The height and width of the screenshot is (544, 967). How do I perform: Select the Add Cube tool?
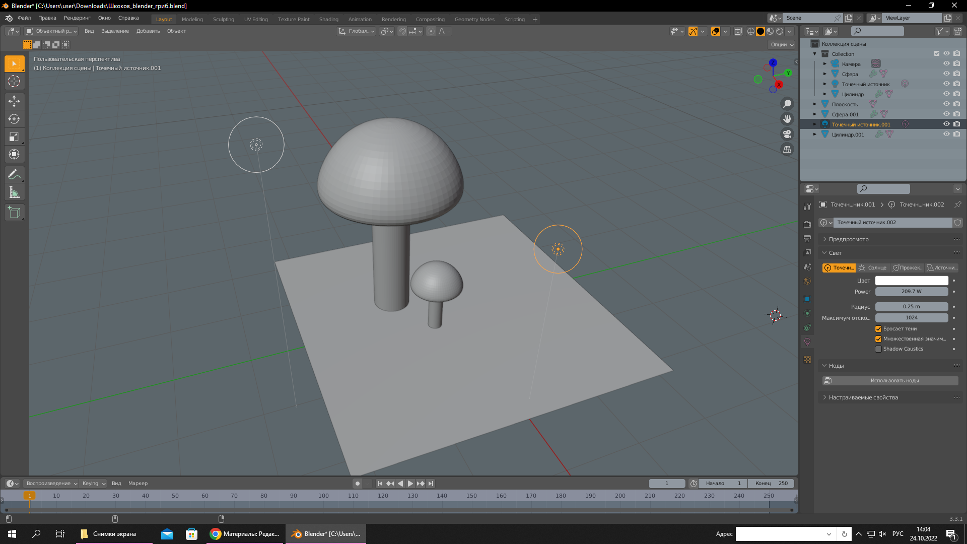pyautogui.click(x=14, y=213)
